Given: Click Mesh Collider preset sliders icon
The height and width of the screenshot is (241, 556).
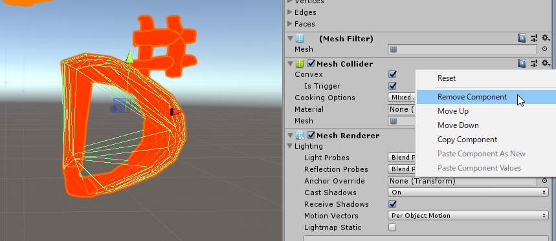Looking at the screenshot, I should click(534, 63).
